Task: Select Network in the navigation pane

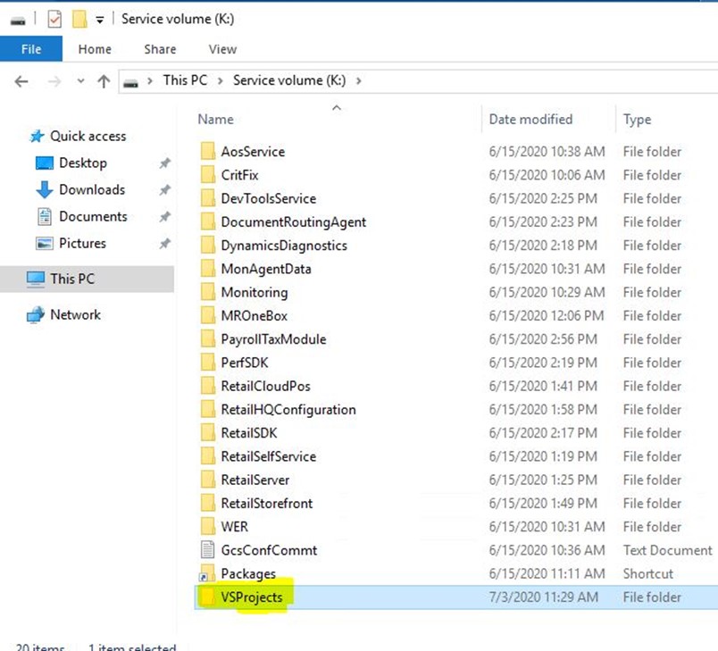Action: click(x=76, y=314)
